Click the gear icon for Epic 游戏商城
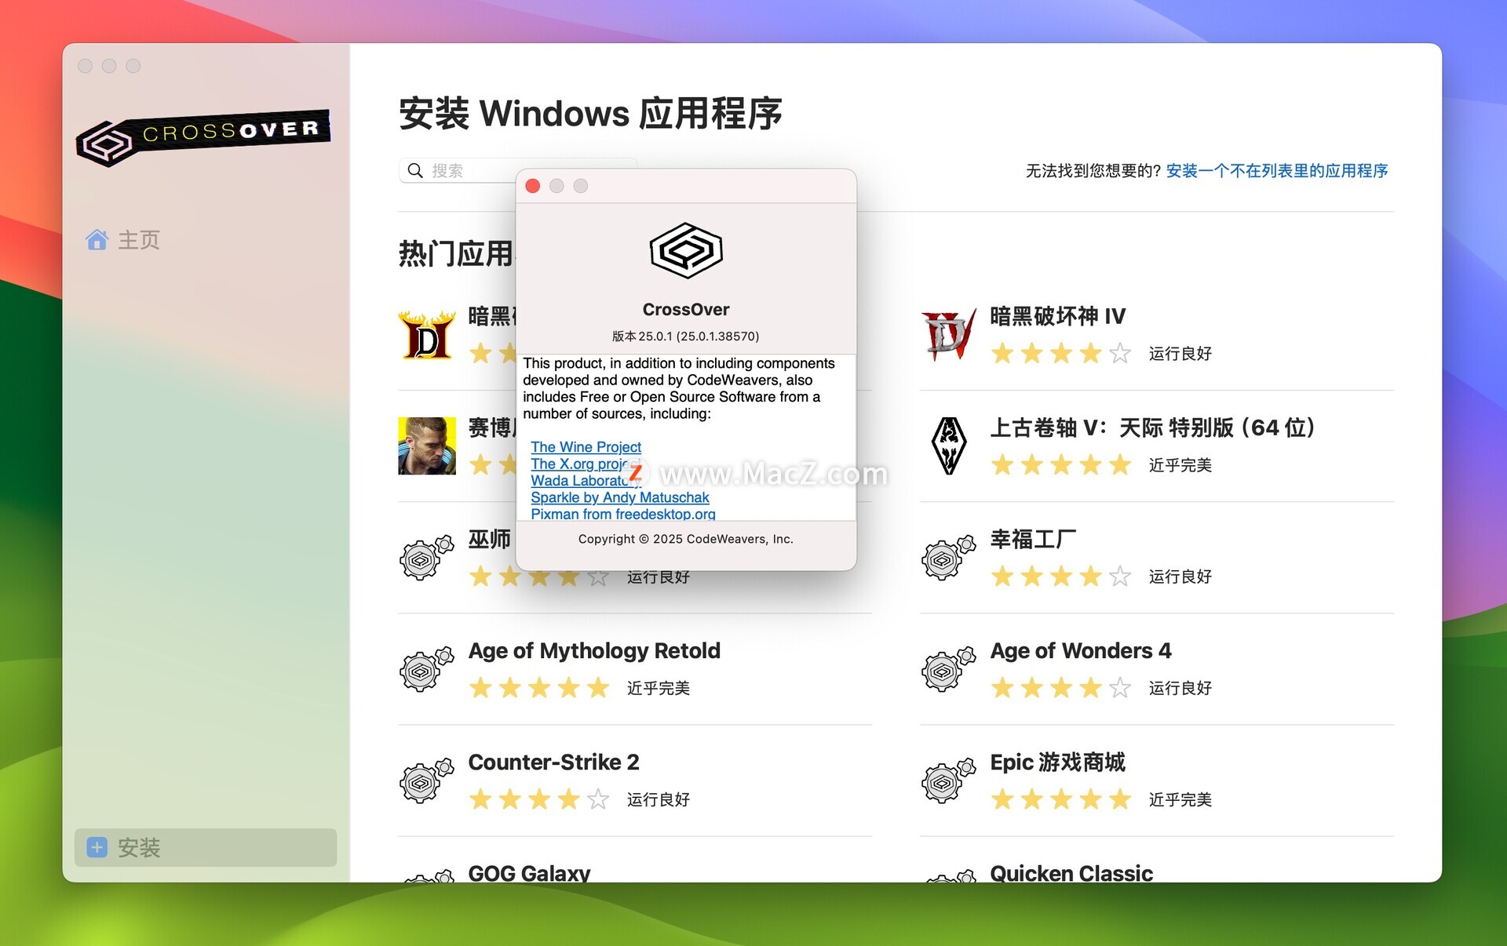Viewport: 1507px width, 946px height. (x=948, y=780)
